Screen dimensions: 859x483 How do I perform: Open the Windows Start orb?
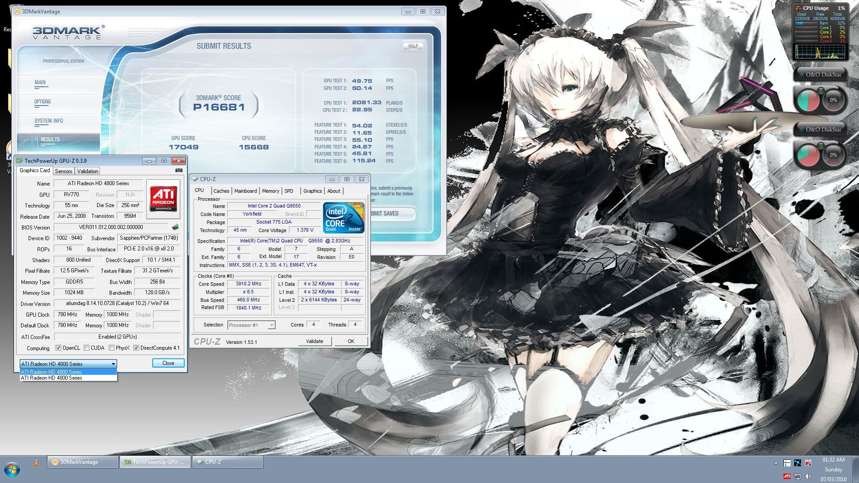pyautogui.click(x=13, y=469)
